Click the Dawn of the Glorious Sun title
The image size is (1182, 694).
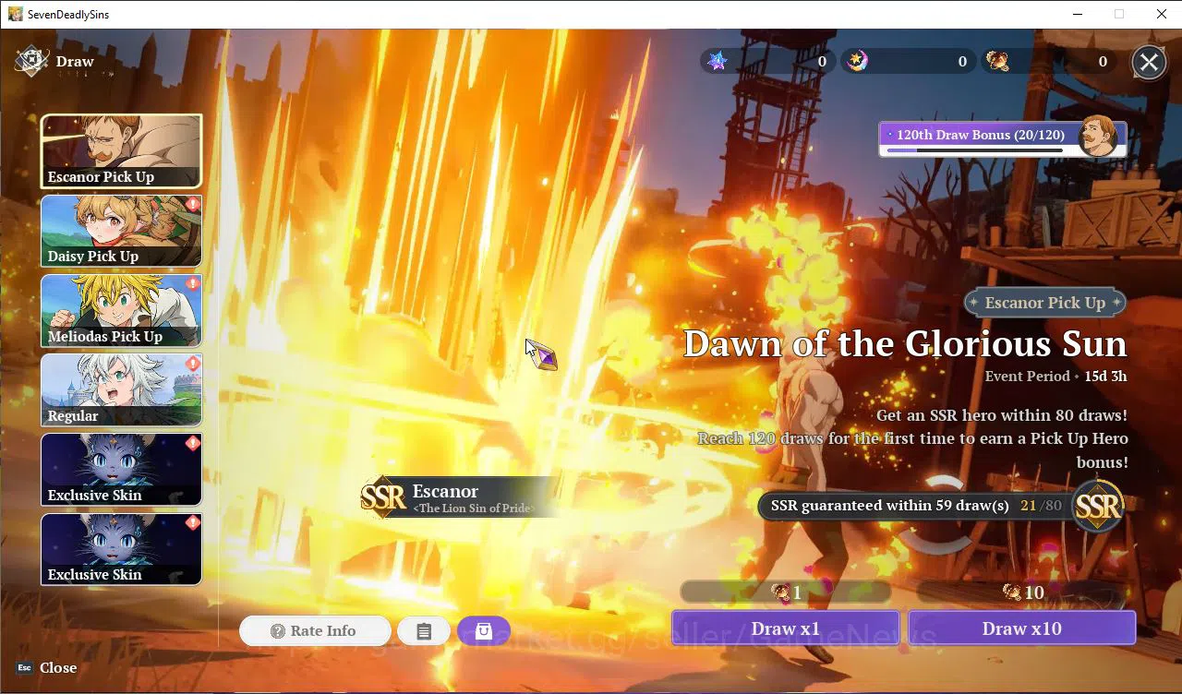[905, 344]
